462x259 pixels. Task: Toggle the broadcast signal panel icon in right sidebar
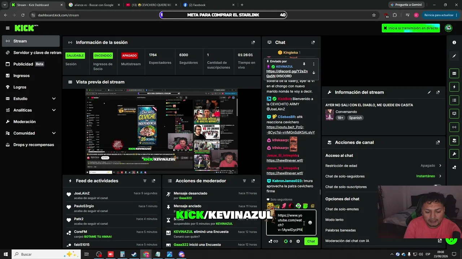(x=454, y=127)
